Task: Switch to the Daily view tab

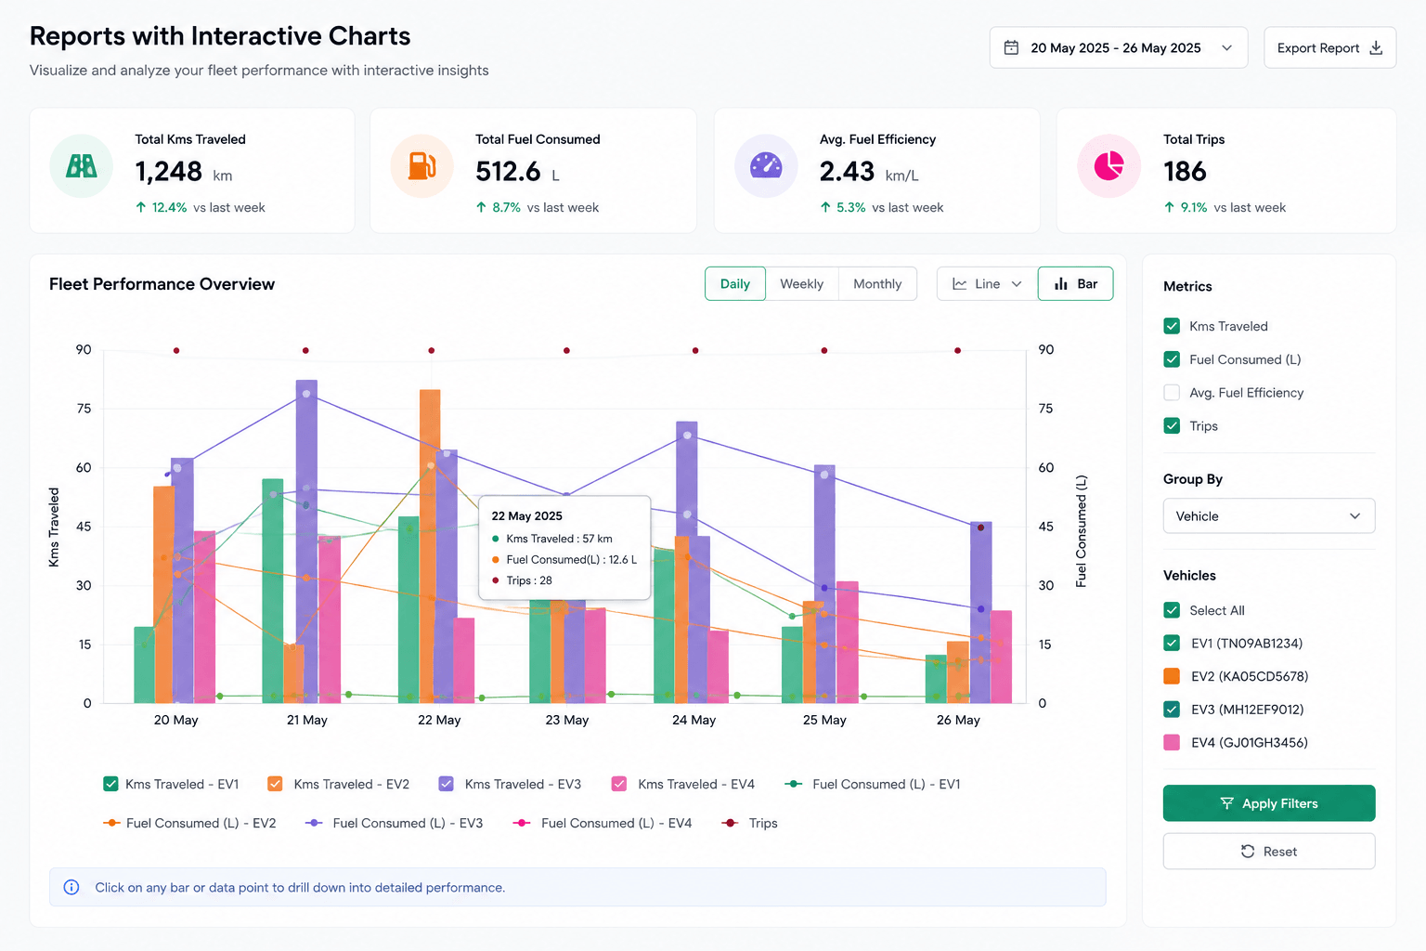Action: (735, 284)
